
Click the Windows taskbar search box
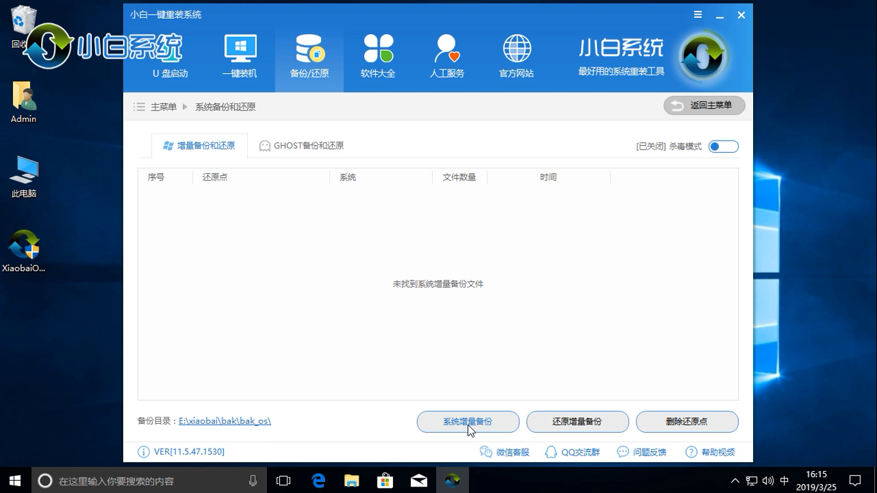[x=148, y=480]
